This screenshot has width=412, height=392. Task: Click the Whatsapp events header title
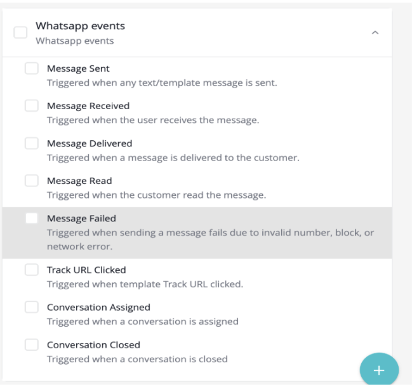pos(80,26)
